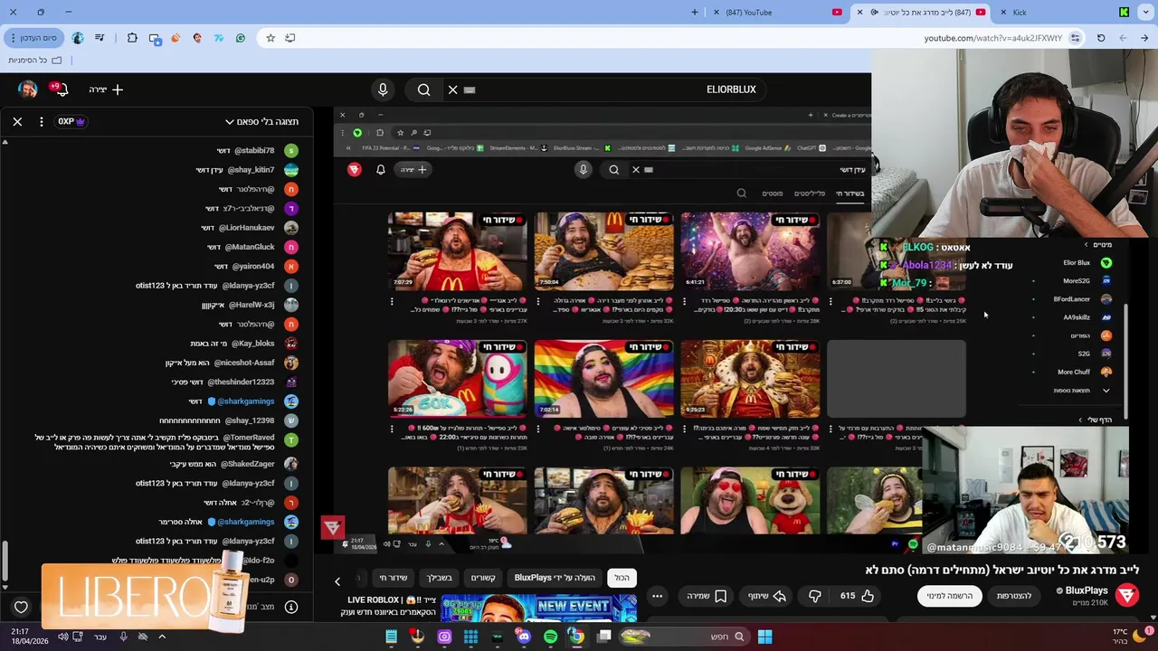Click the video title text
This screenshot has height=651, width=1158.
pyautogui.click(x=1001, y=570)
